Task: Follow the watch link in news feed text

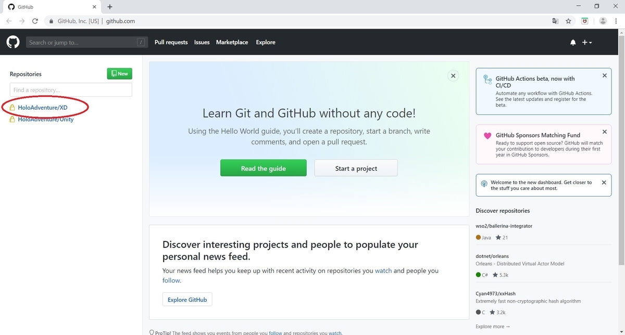Action: 383,271
